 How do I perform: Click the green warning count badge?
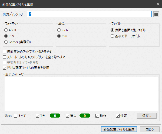point(85,116)
